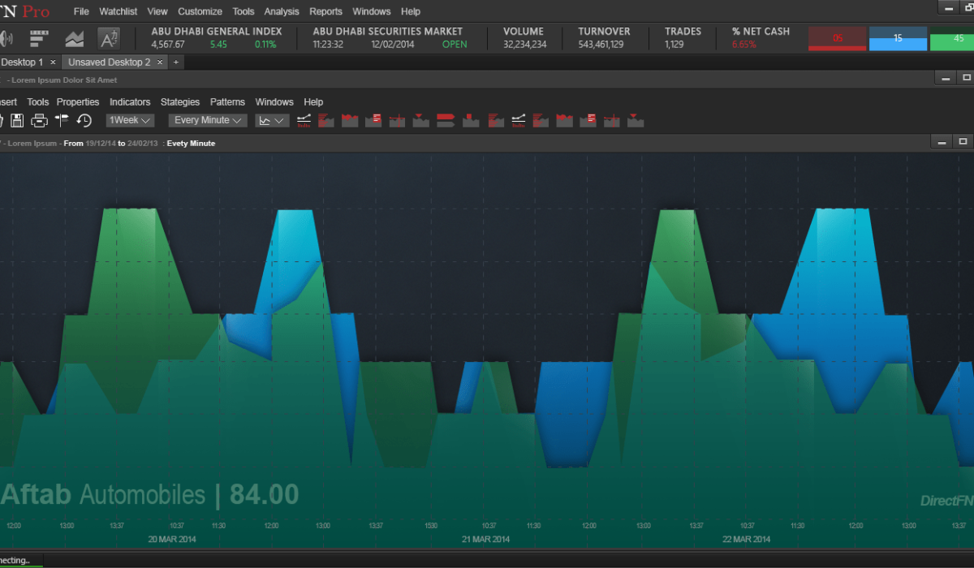Click the horizontal bars icon in top toolbar
Screen dimensions: 974x568
coord(39,38)
